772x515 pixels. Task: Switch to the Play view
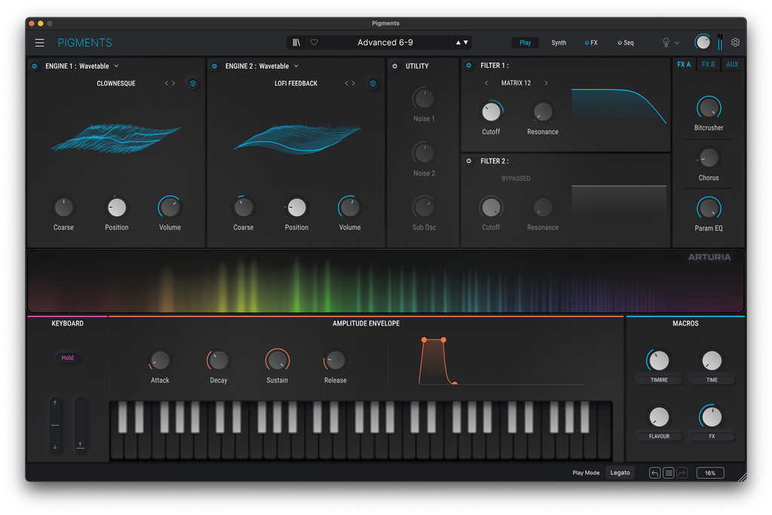(525, 43)
